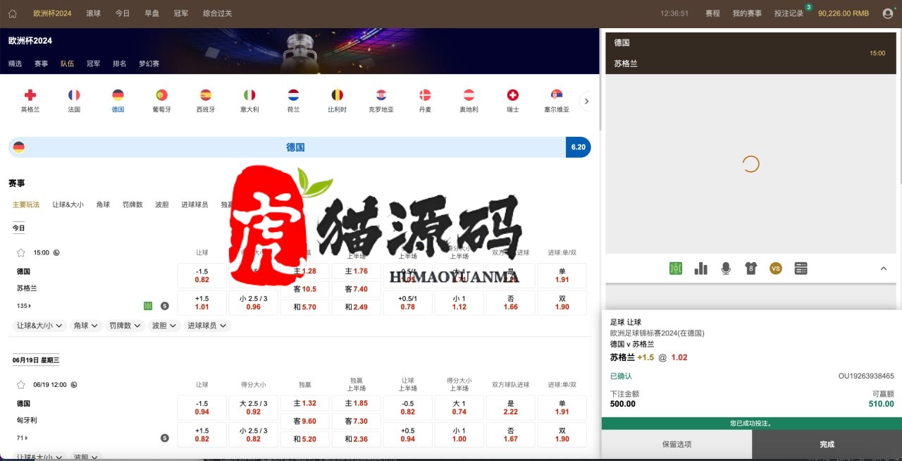This screenshot has width=902, height=461.
Task: Expand the 进球球员 dropdown under Germany-Scotland
Action: tap(207, 326)
